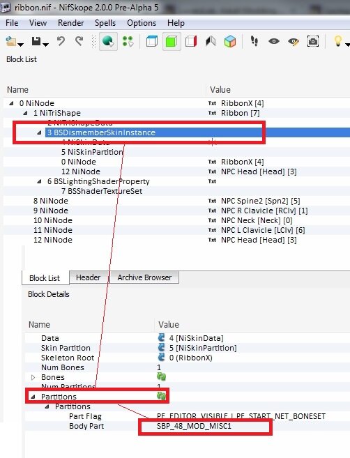Collapse the 6 BSLightingShaderProperty node
This screenshot has height=458, width=350.
(x=40, y=181)
